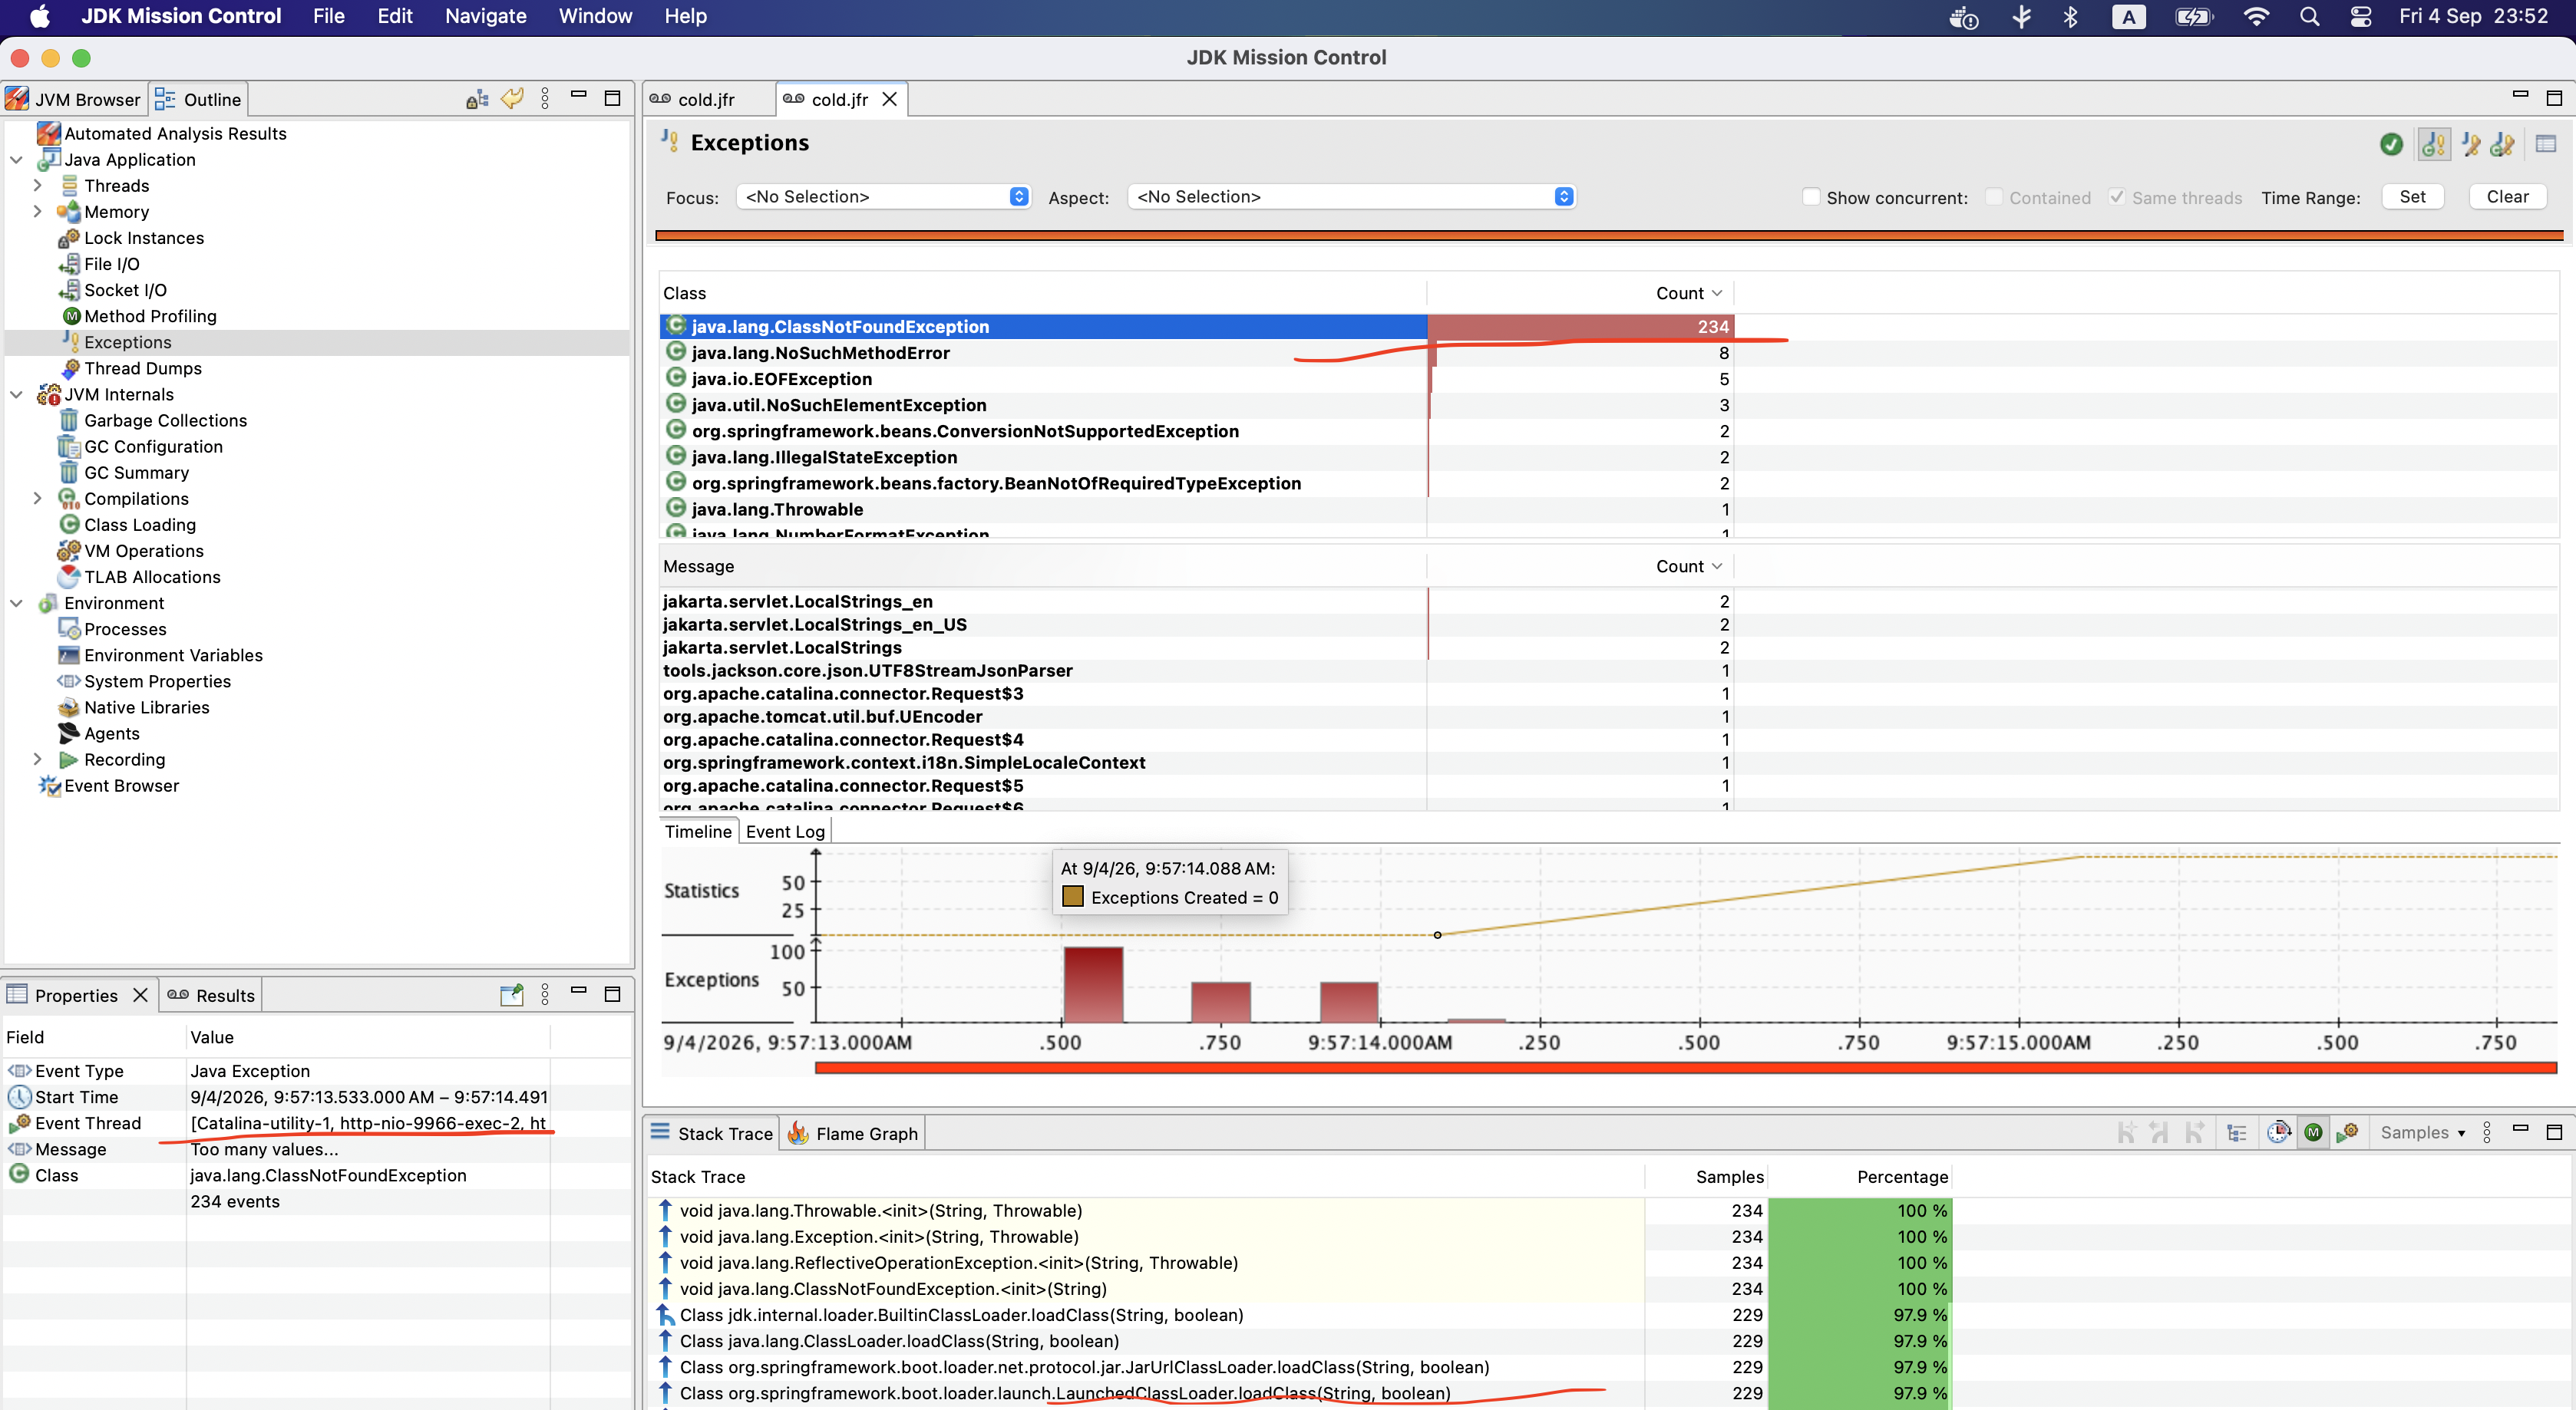The width and height of the screenshot is (2576, 1410).
Task: Expand the Memory tree node
Action: pyautogui.click(x=38, y=212)
